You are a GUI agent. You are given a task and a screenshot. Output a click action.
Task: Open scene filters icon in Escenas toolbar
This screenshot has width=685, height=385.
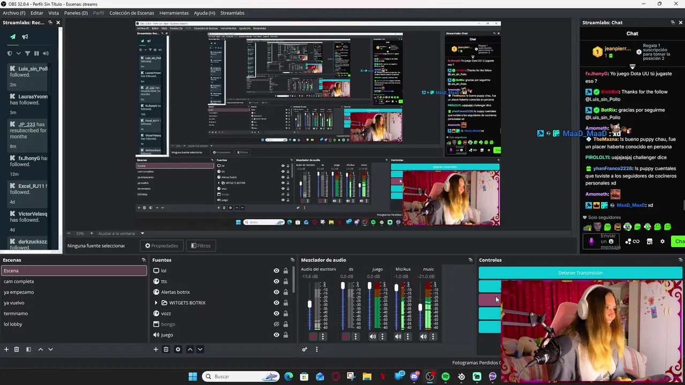pyautogui.click(x=28, y=349)
